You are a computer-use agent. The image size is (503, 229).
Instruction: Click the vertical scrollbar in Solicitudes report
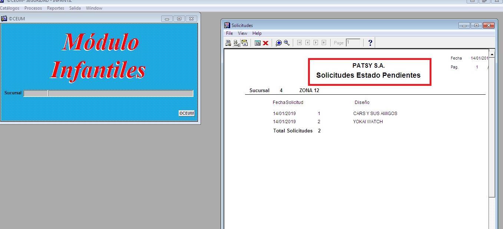pyautogui.click(x=492, y=127)
